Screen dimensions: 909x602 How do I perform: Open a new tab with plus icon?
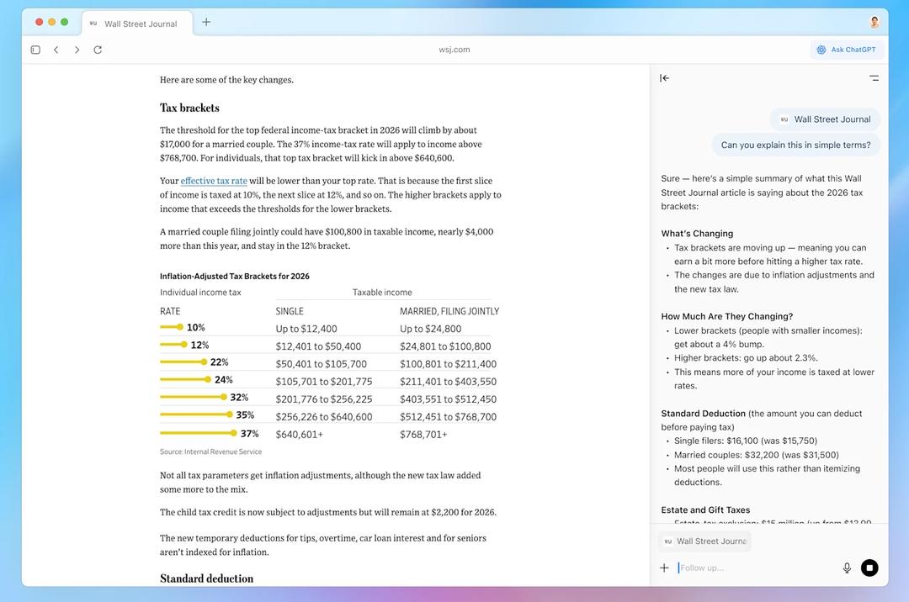206,23
